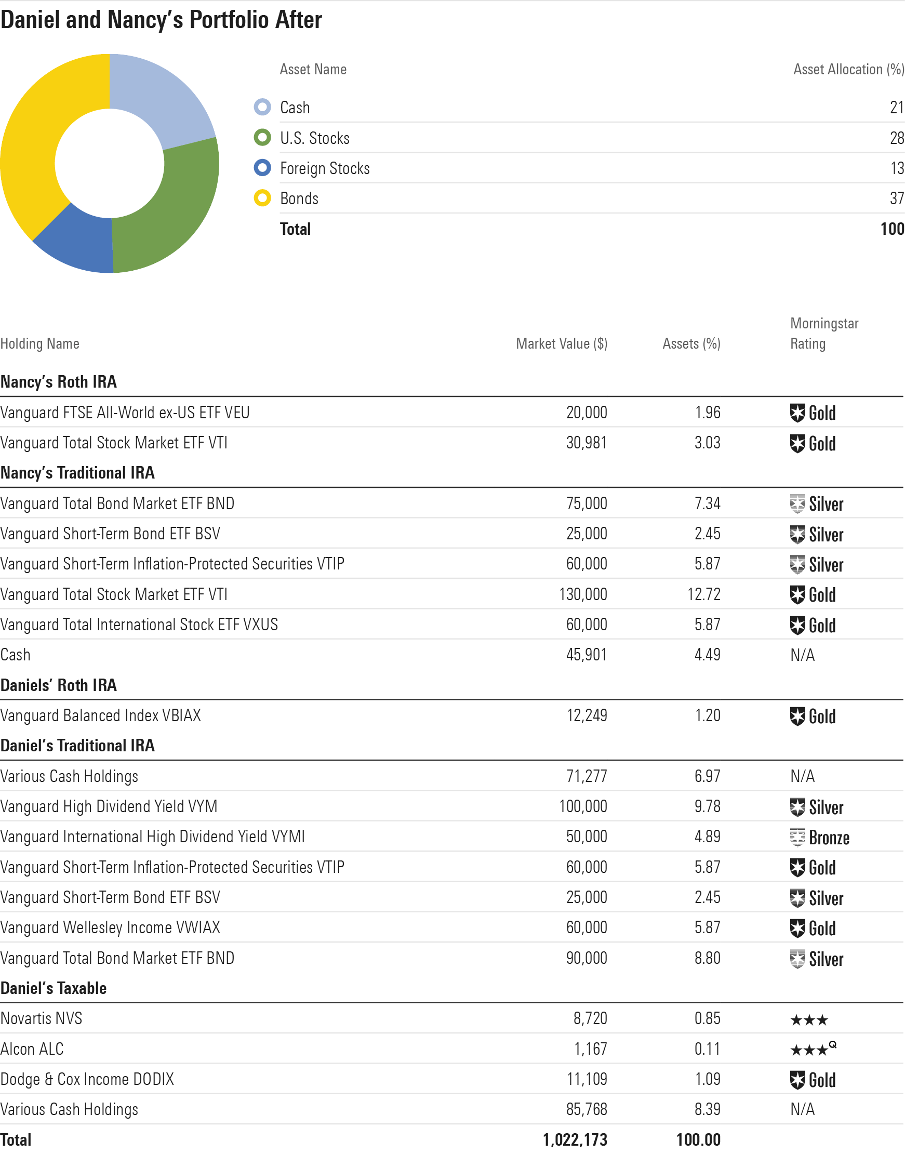Click the "Holding Name" column header

[39, 344]
